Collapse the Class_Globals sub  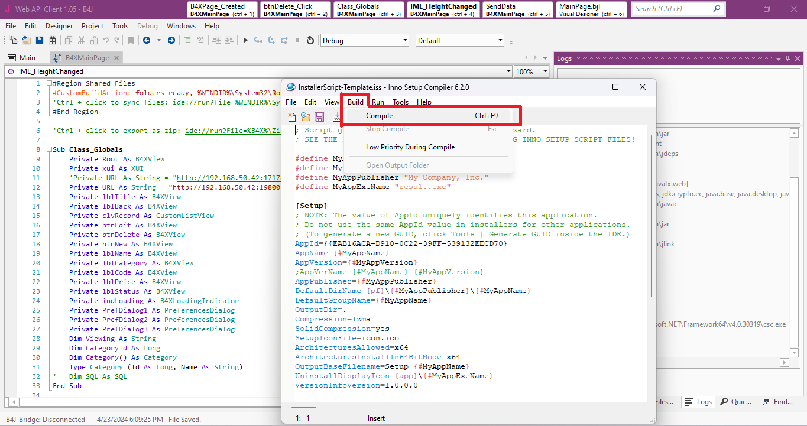pyautogui.click(x=48, y=149)
